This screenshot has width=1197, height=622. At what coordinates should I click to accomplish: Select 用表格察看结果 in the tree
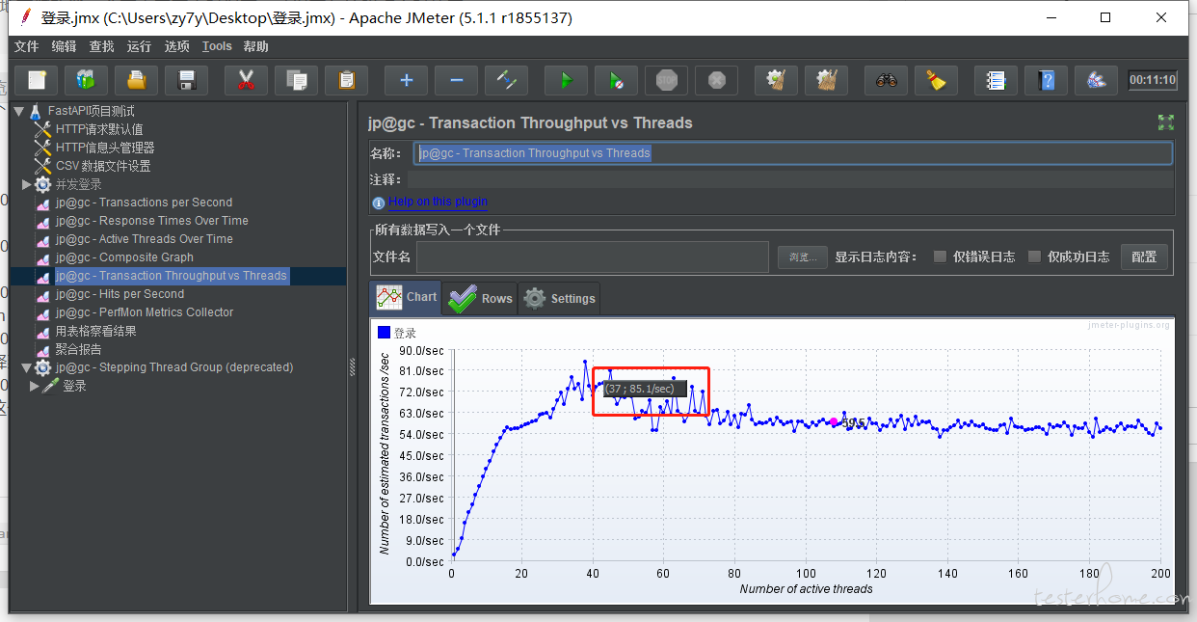pyautogui.click(x=95, y=331)
